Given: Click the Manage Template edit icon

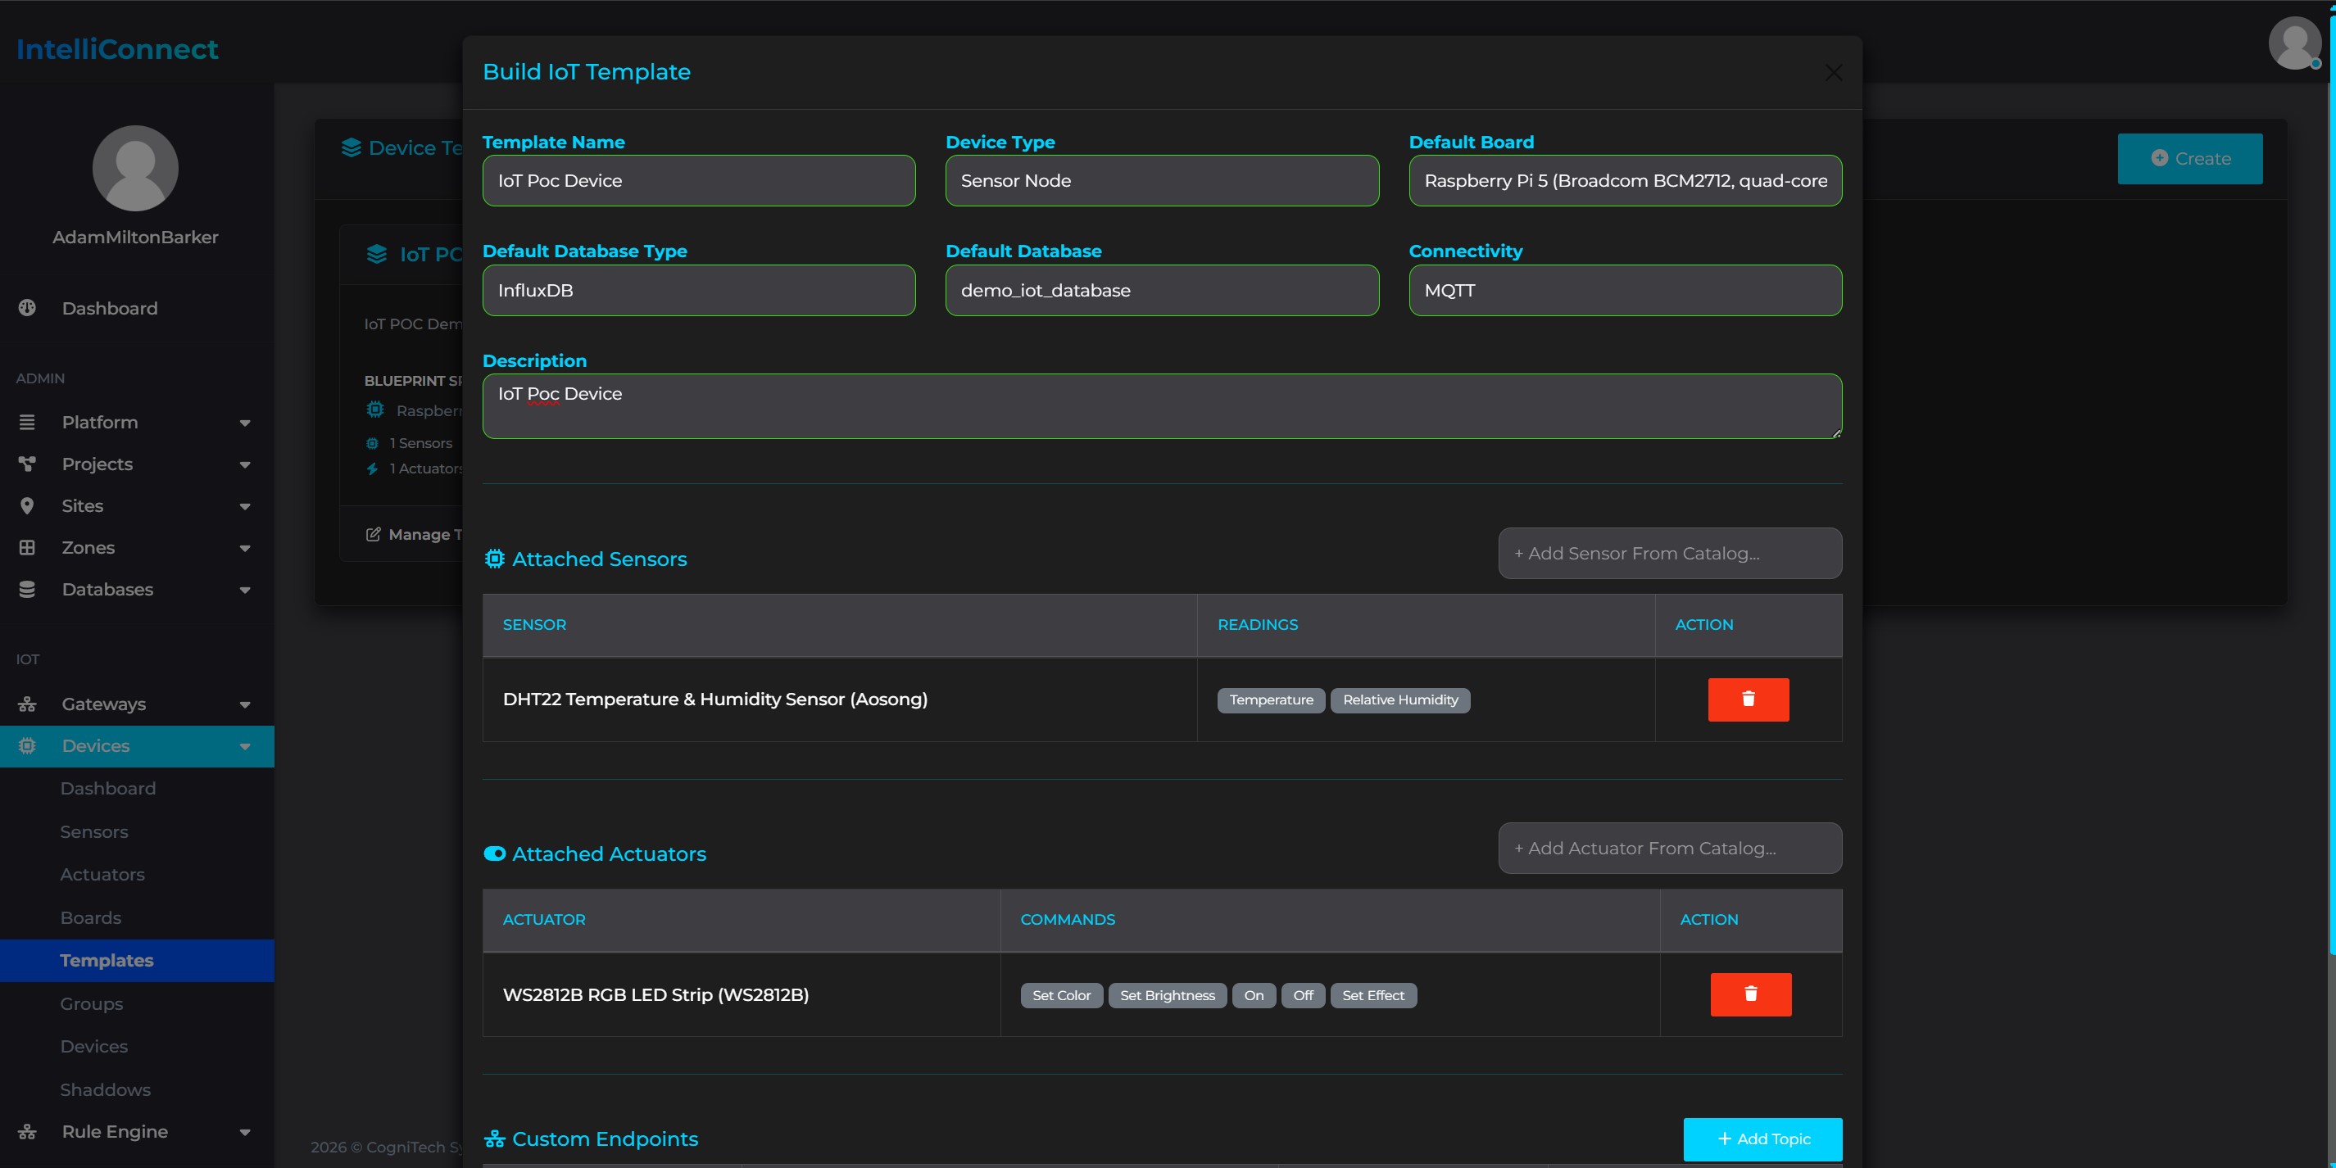Looking at the screenshot, I should tap(373, 534).
